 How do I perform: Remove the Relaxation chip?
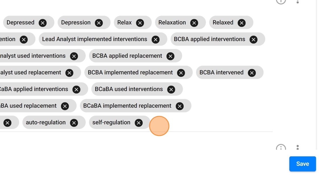[194, 23]
